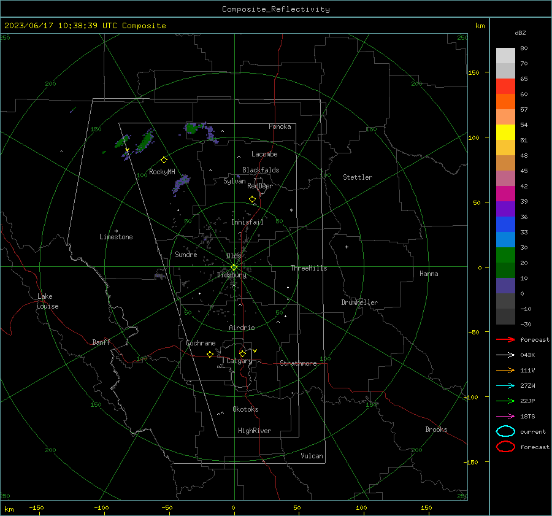Click the yellow V marker near Calgary
This screenshot has width=552, height=516.
tap(255, 351)
